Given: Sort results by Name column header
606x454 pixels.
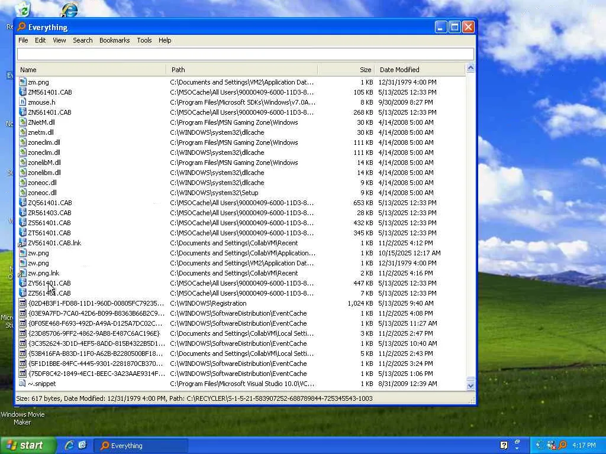Looking at the screenshot, I should pos(91,70).
